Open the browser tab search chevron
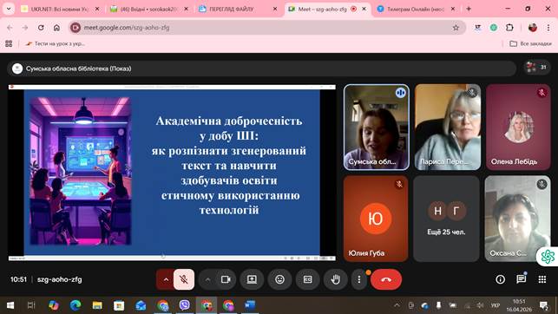 click(9, 9)
